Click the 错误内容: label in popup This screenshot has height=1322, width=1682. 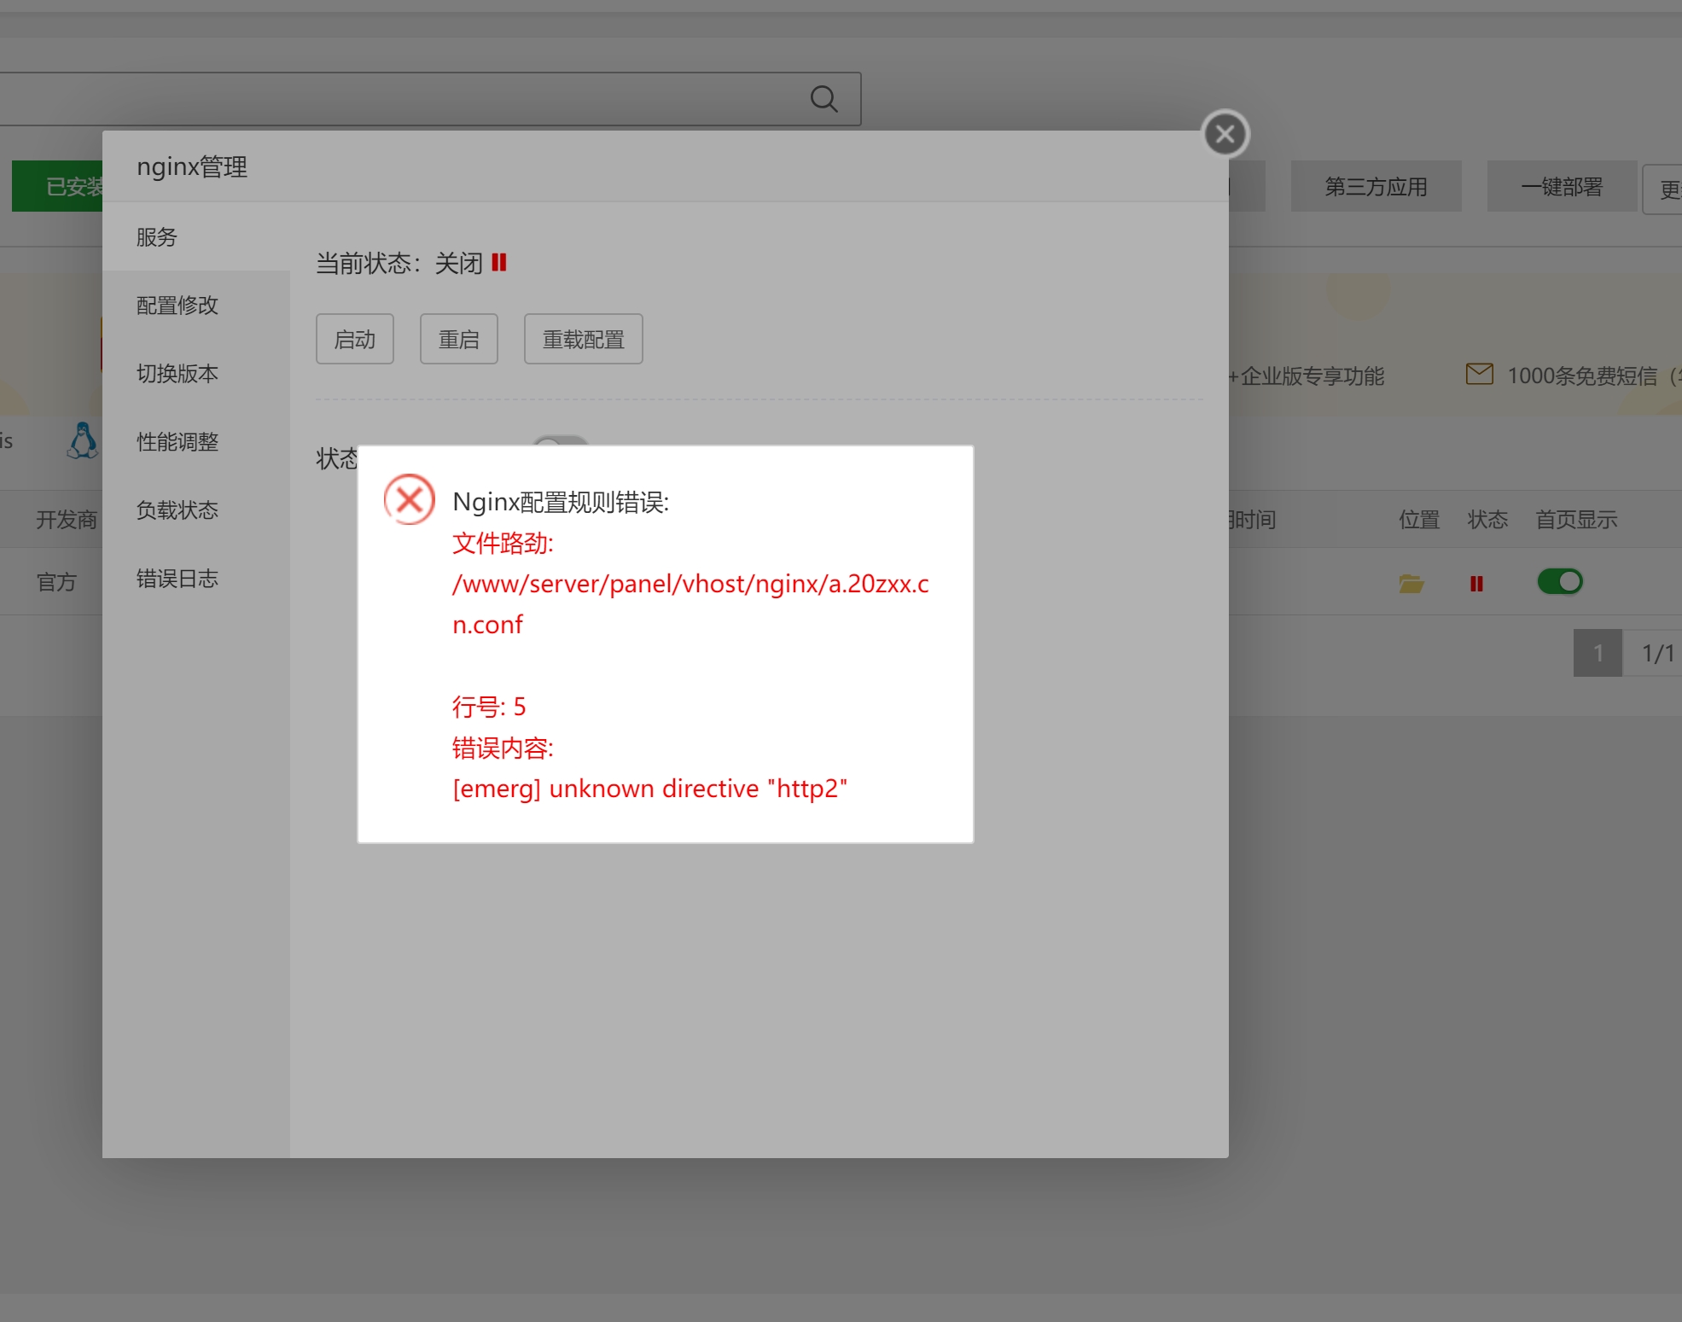click(x=503, y=748)
